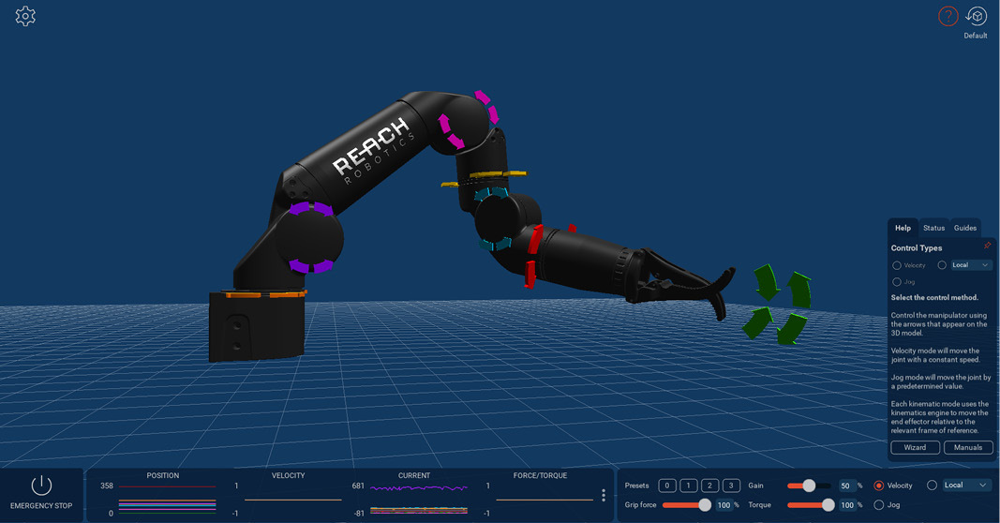Viewport: 1000px width, 523px height.
Task: Select the kinematic radio beside the bottom Local dropdown
Action: pos(932,486)
